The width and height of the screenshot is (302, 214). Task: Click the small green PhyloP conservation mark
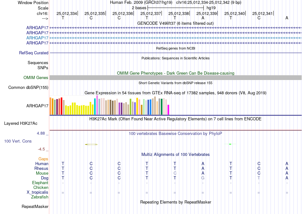[230, 144]
